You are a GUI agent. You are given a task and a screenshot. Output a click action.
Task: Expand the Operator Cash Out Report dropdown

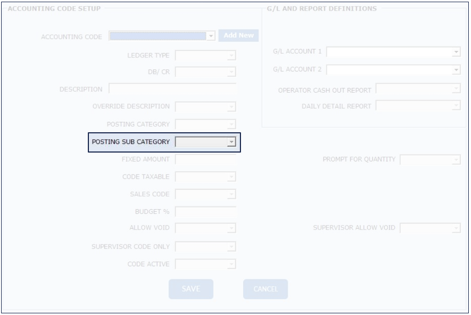418,89
